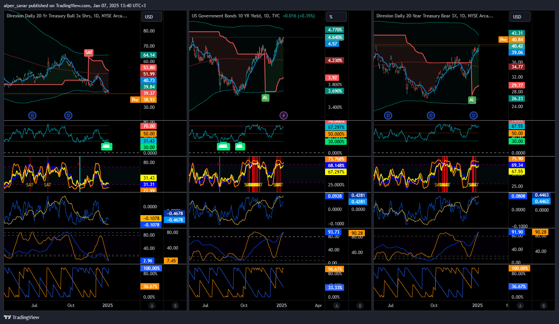Open the % unit selector on bond yield chart

[336, 17]
